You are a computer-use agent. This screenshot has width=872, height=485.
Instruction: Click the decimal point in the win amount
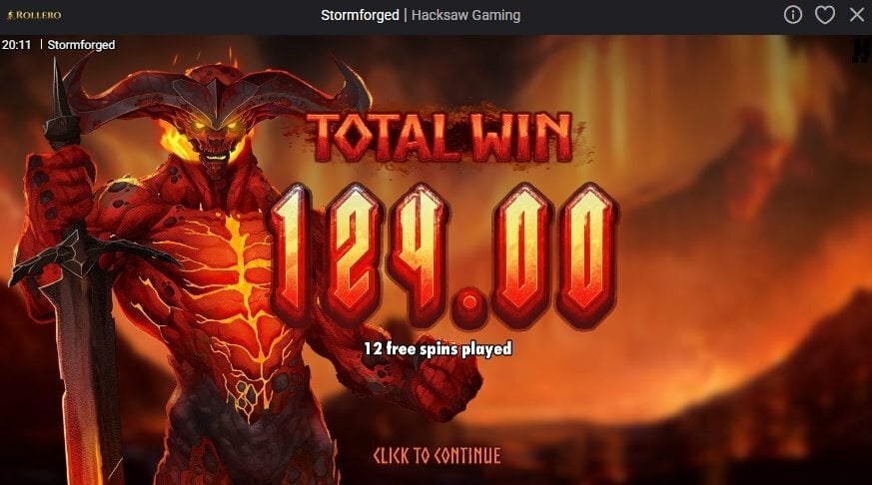470,303
